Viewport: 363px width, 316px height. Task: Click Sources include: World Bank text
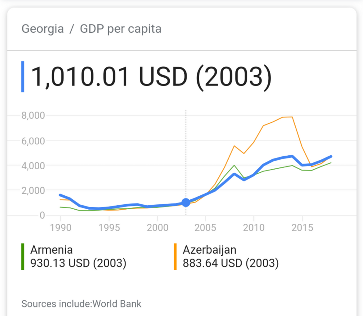pos(81,304)
